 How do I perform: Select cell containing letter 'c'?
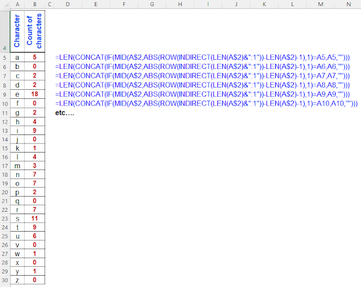17,76
